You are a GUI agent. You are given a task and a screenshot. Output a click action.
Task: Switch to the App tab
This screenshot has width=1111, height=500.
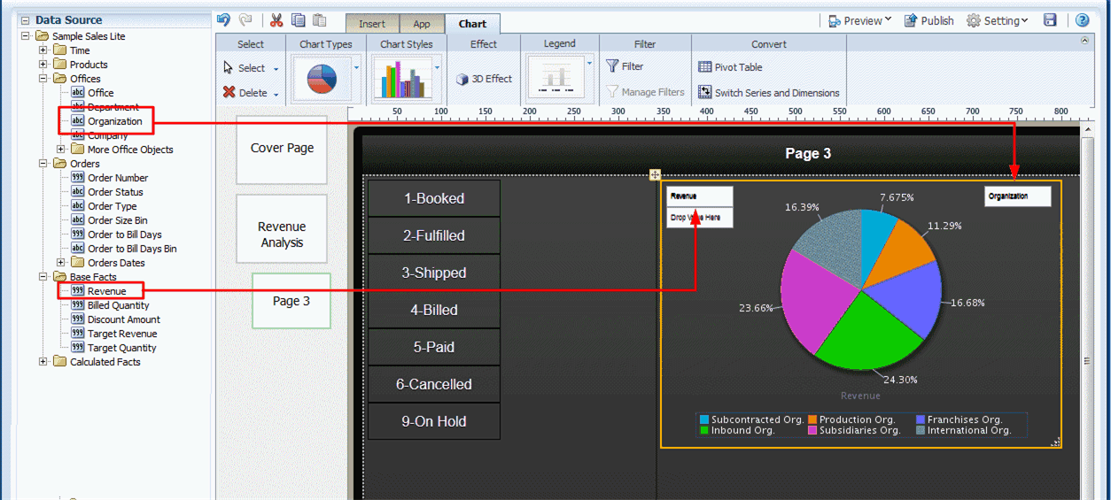pos(422,24)
